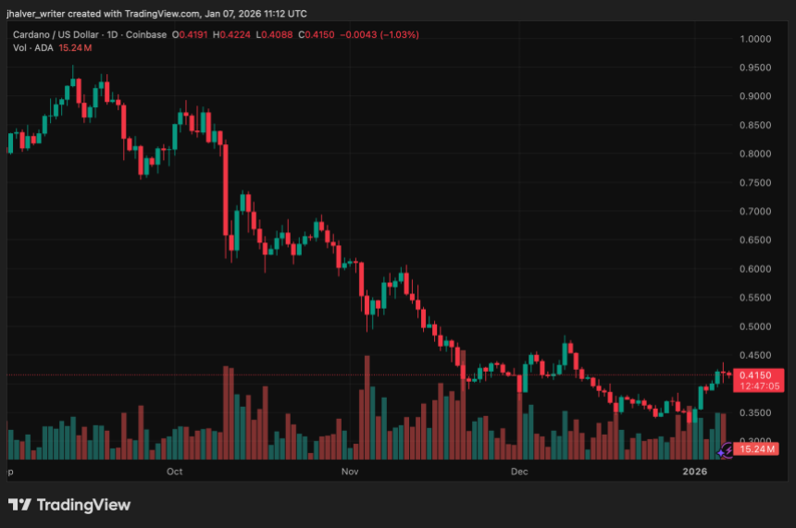Click the Nov label on time axis

[x=350, y=472]
